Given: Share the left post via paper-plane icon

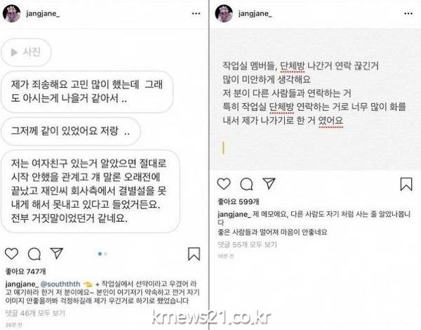Looking at the screenshot, I should coord(57,253).
